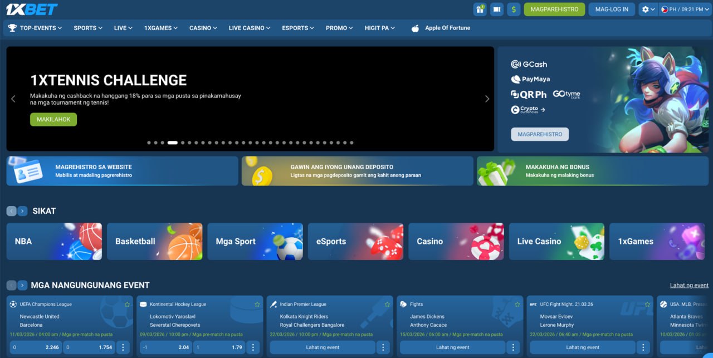
Task: Click MAGPAREHISTRO button on payment banner
Action: pos(540,134)
